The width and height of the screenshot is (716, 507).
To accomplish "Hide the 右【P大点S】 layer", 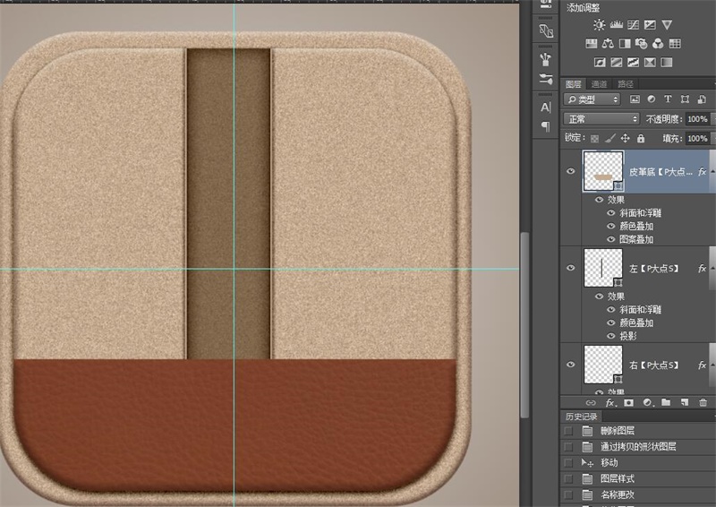I will coord(571,365).
